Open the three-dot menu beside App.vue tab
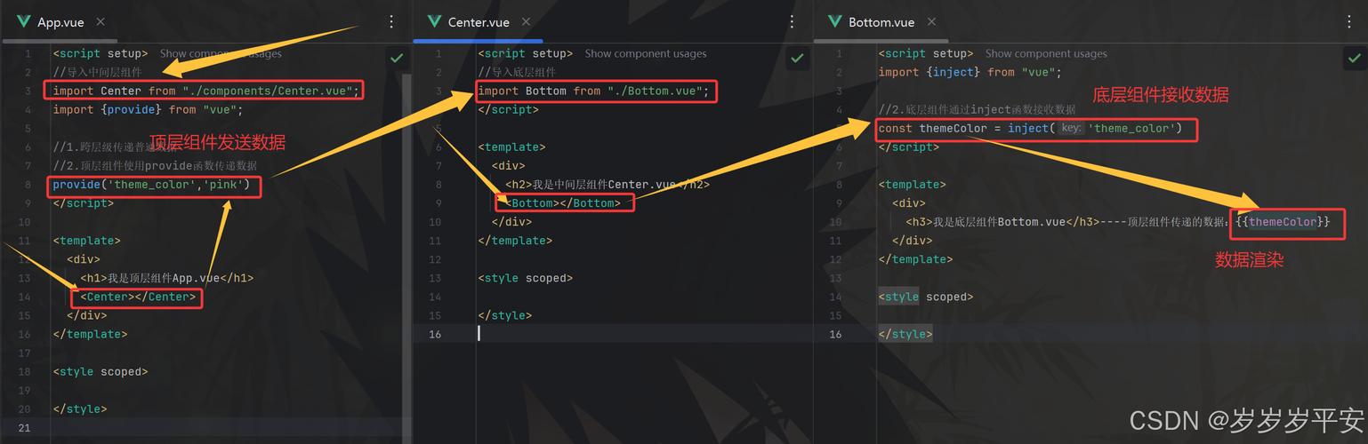This screenshot has height=444, width=1368. coord(392,21)
